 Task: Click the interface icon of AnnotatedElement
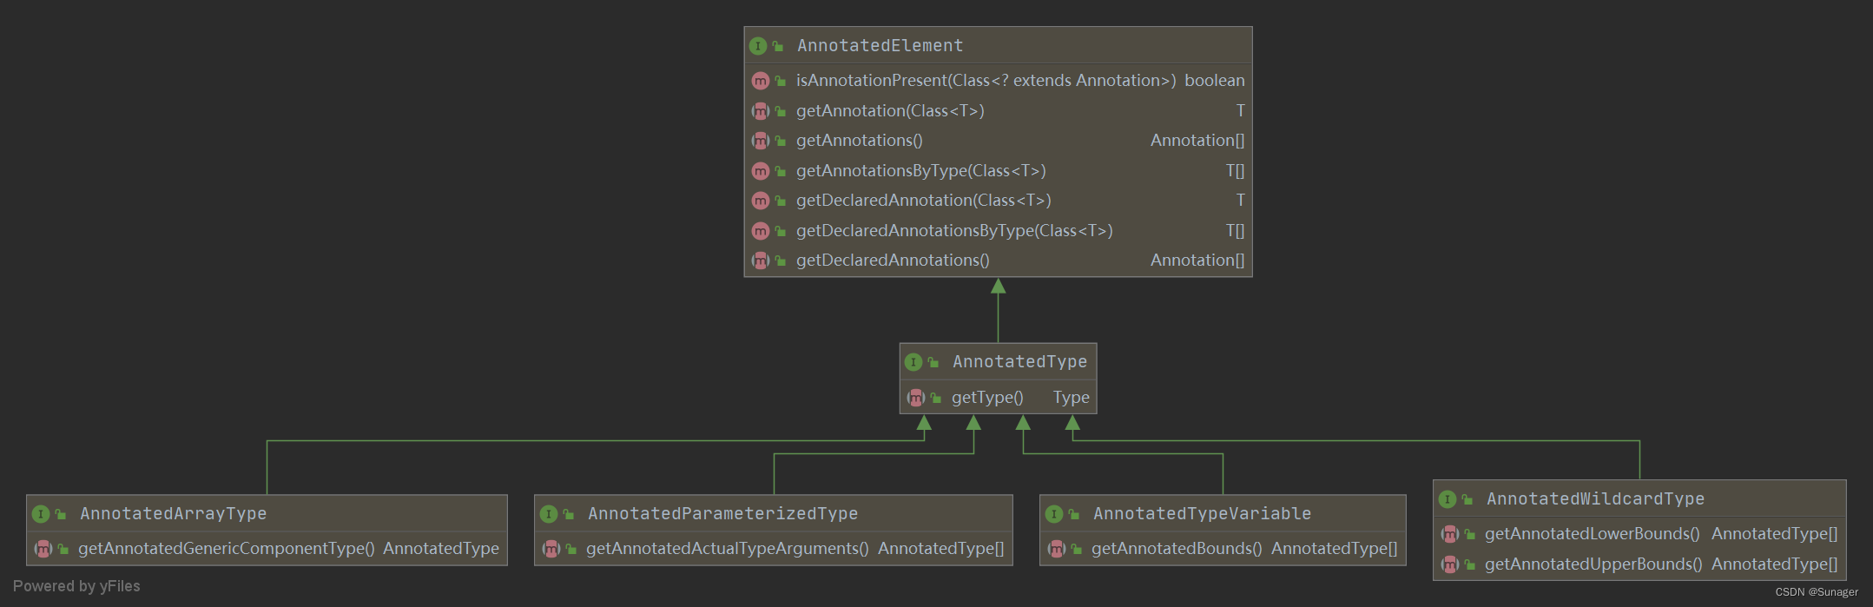point(758,46)
